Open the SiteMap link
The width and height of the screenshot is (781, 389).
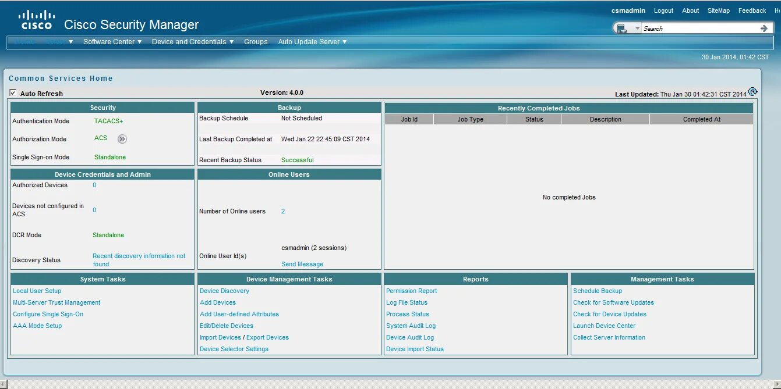pos(718,10)
